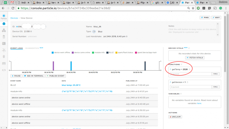Viewport: 229px width, 129px height.
Task: Follow the Devices breadcrumb link
Action: click(x=14, y=18)
